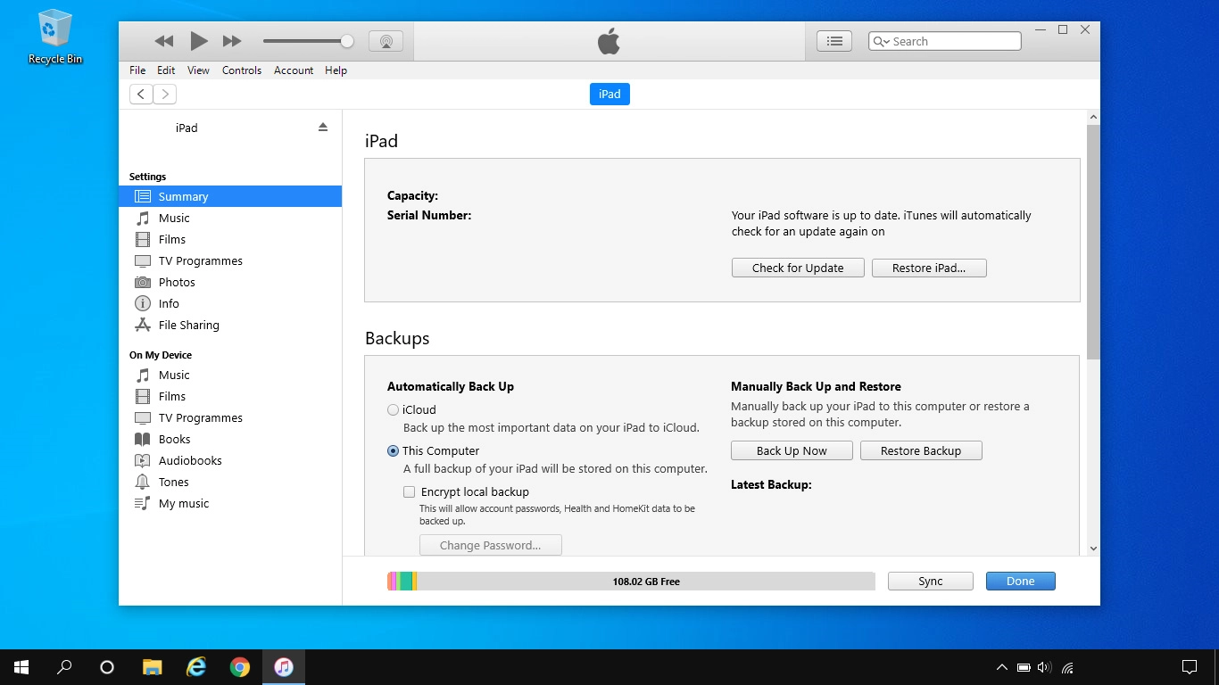Click Check for Update
The height and width of the screenshot is (685, 1219).
pyautogui.click(x=797, y=268)
